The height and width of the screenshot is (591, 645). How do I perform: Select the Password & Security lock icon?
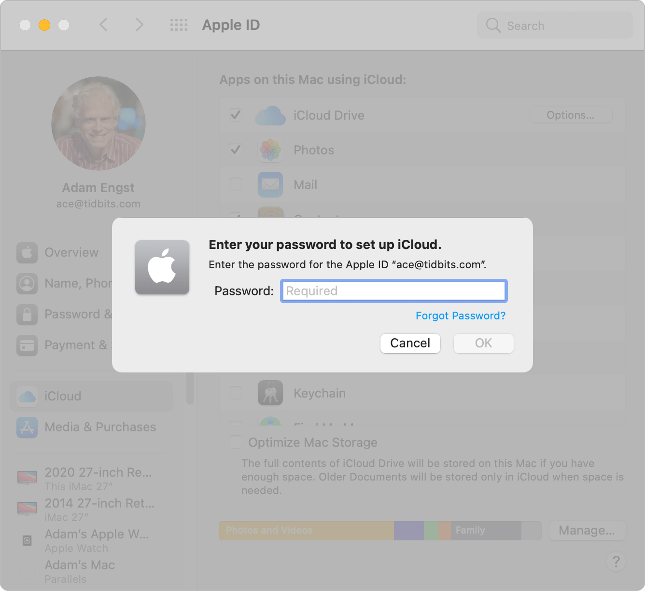(27, 314)
